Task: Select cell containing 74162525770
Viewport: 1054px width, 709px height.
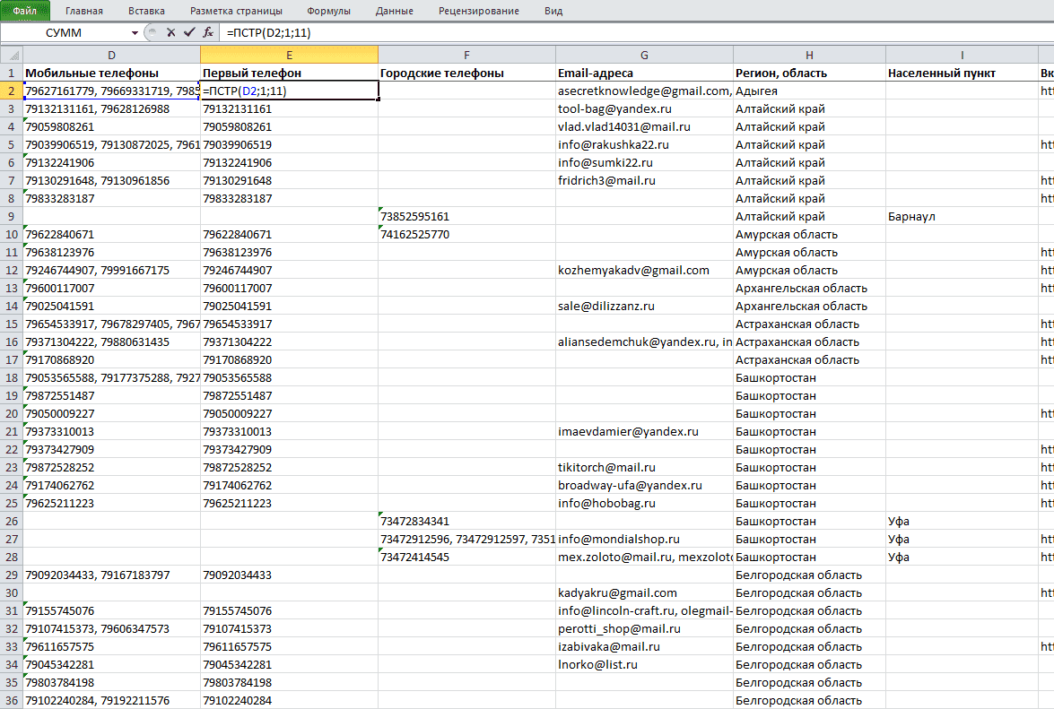Action: [466, 234]
